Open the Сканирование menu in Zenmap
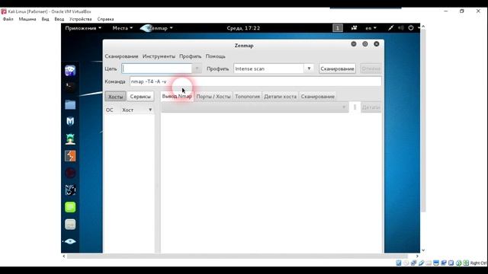The width and height of the screenshot is (488, 274). pos(121,56)
